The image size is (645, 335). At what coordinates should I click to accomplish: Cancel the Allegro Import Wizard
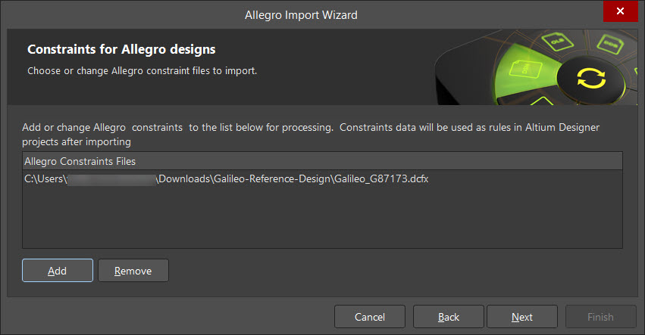[x=370, y=317]
